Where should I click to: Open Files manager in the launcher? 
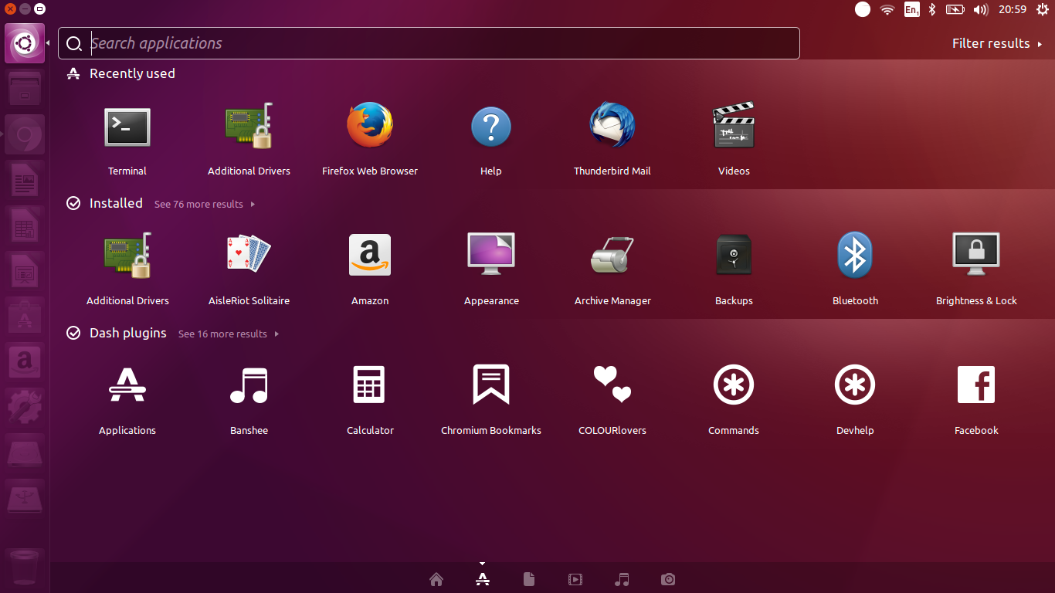point(25,89)
